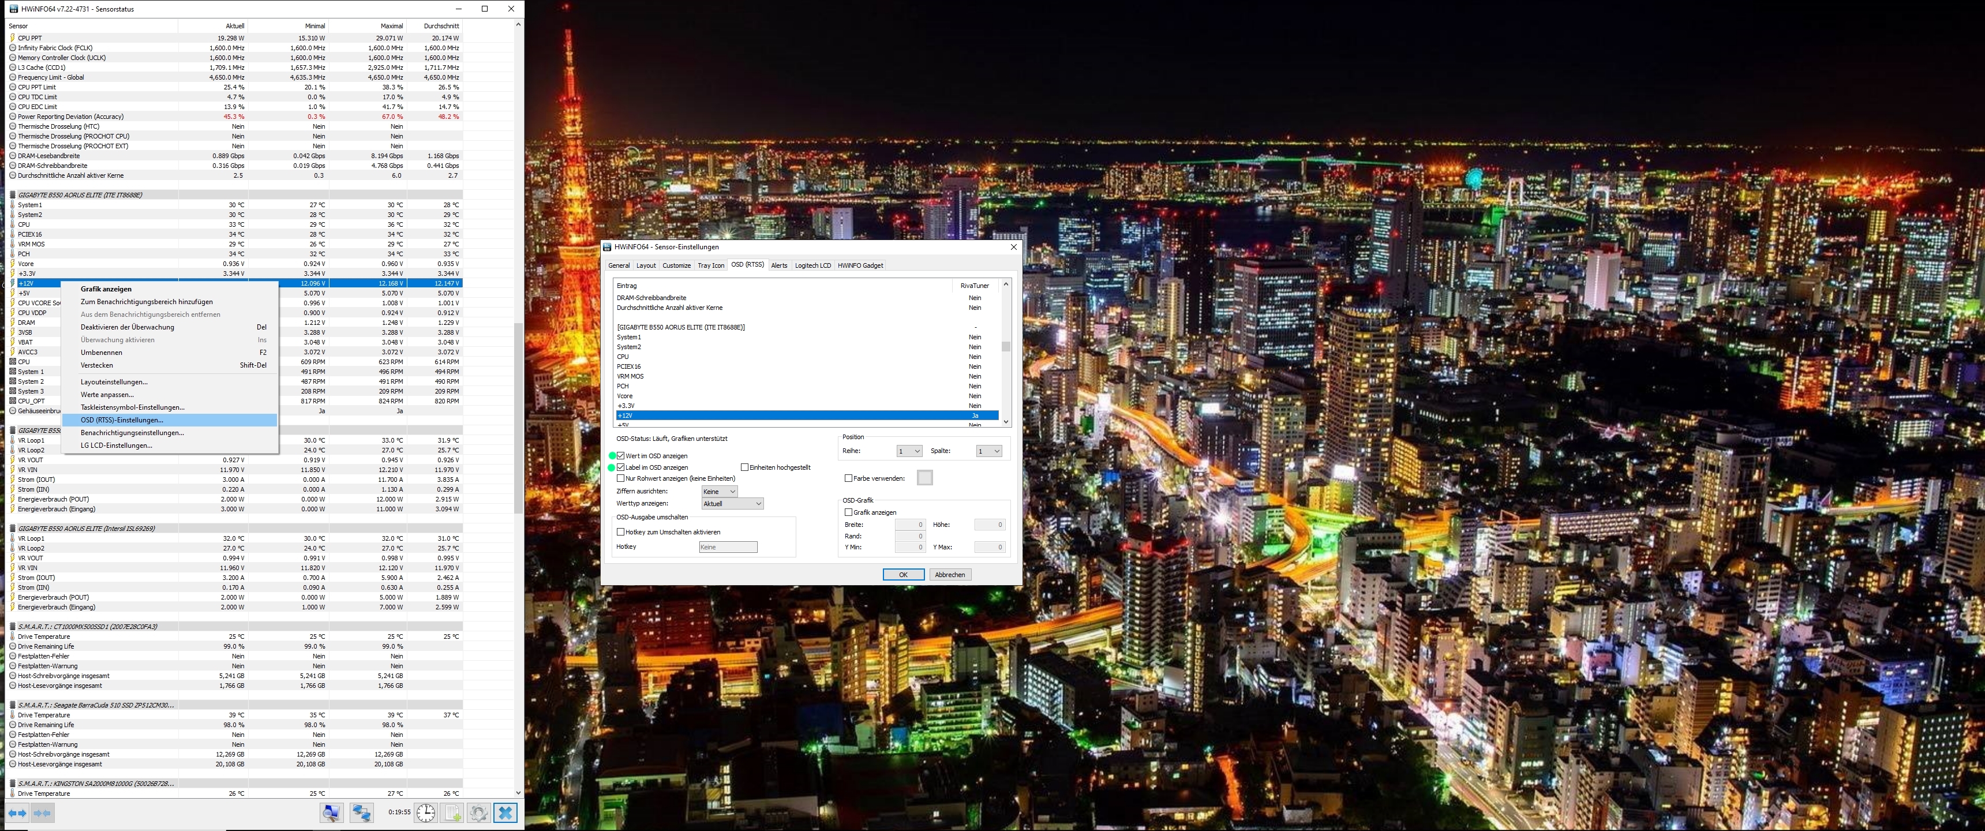This screenshot has height=831, width=1985.
Task: Start logging with the sheet-plus icon
Action: [452, 813]
